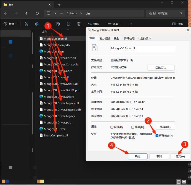The width and height of the screenshot is (191, 185).
Task: Click the DLL gear icon in properties
Action: [x=95, y=48]
